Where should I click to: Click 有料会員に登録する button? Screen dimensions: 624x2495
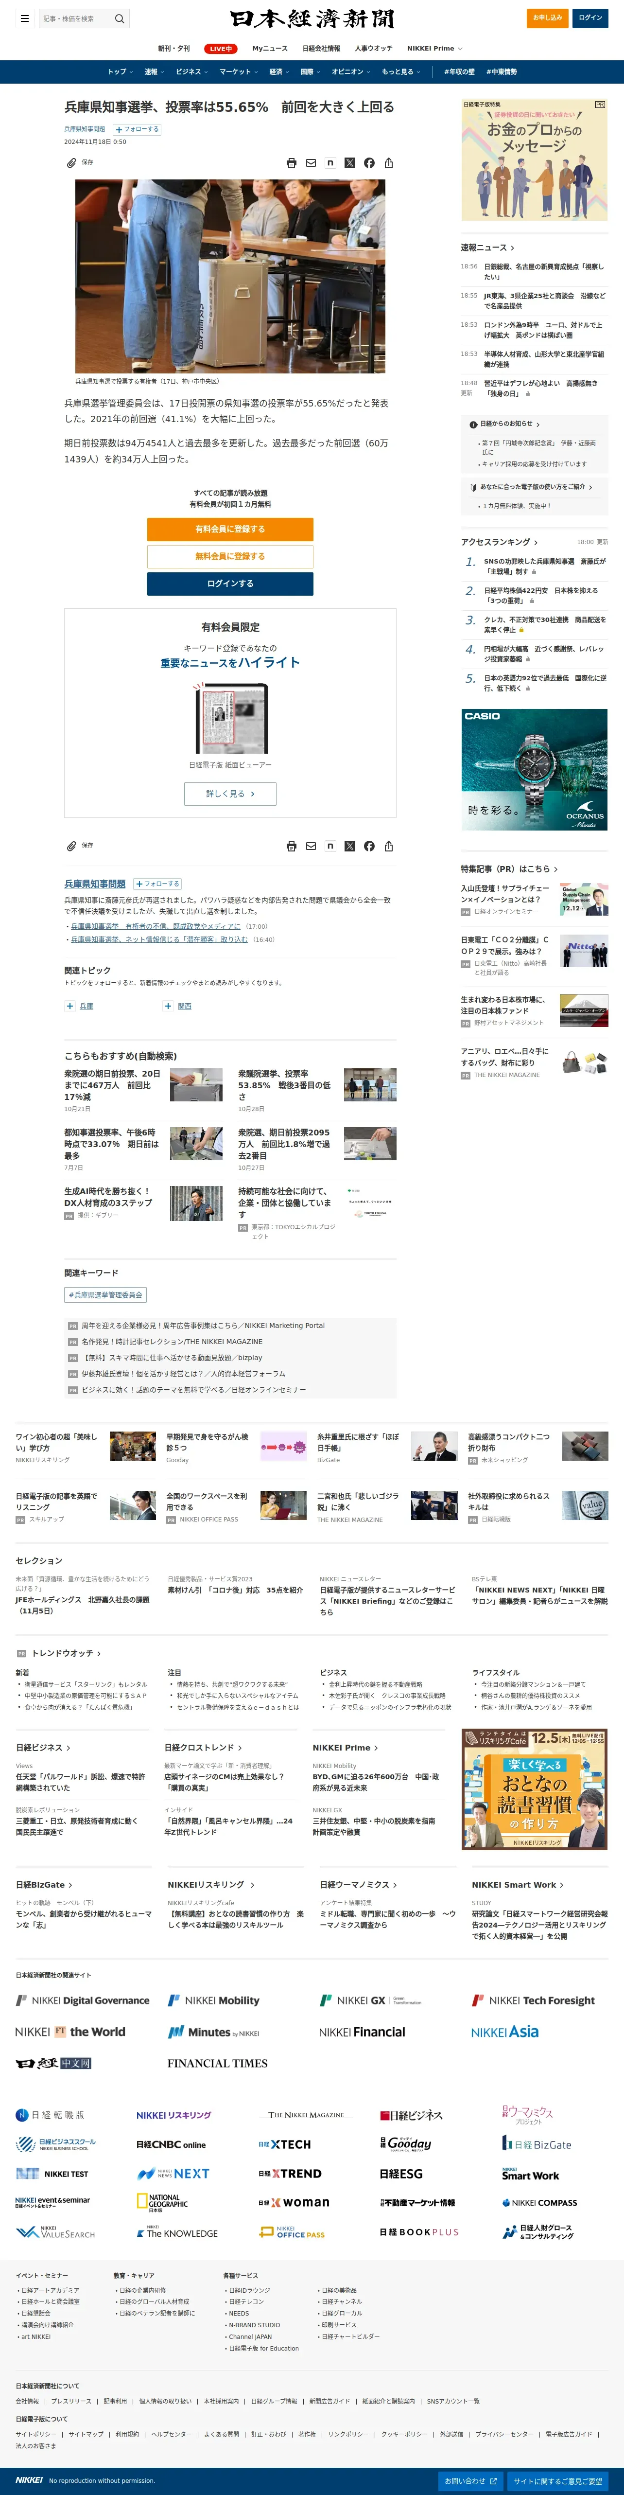(x=230, y=529)
